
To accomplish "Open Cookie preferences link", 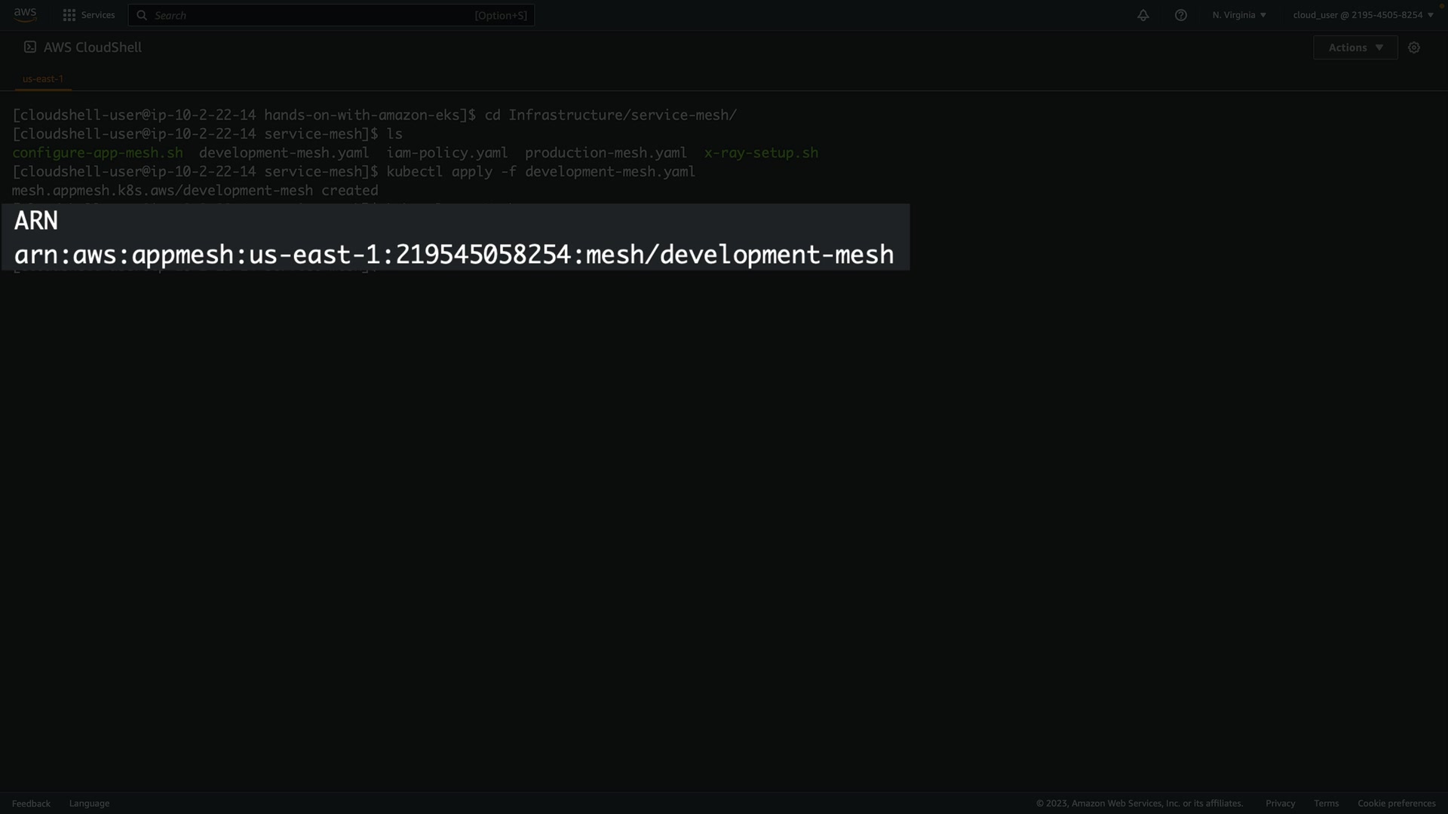I will [1396, 803].
